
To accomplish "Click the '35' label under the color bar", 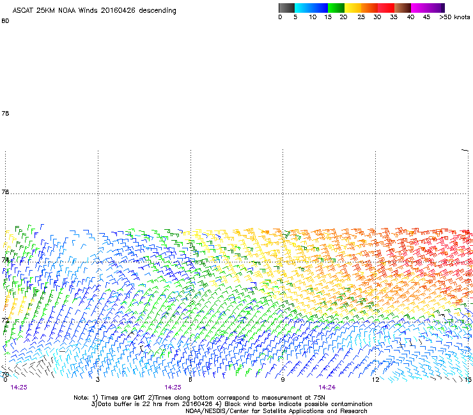I will point(394,17).
